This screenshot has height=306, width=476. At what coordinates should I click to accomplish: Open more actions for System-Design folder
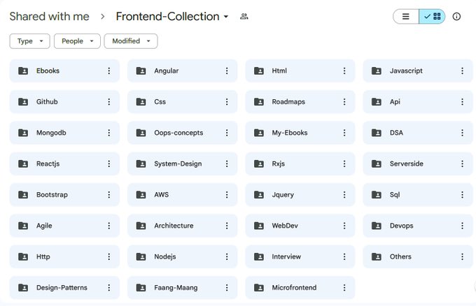[227, 163]
